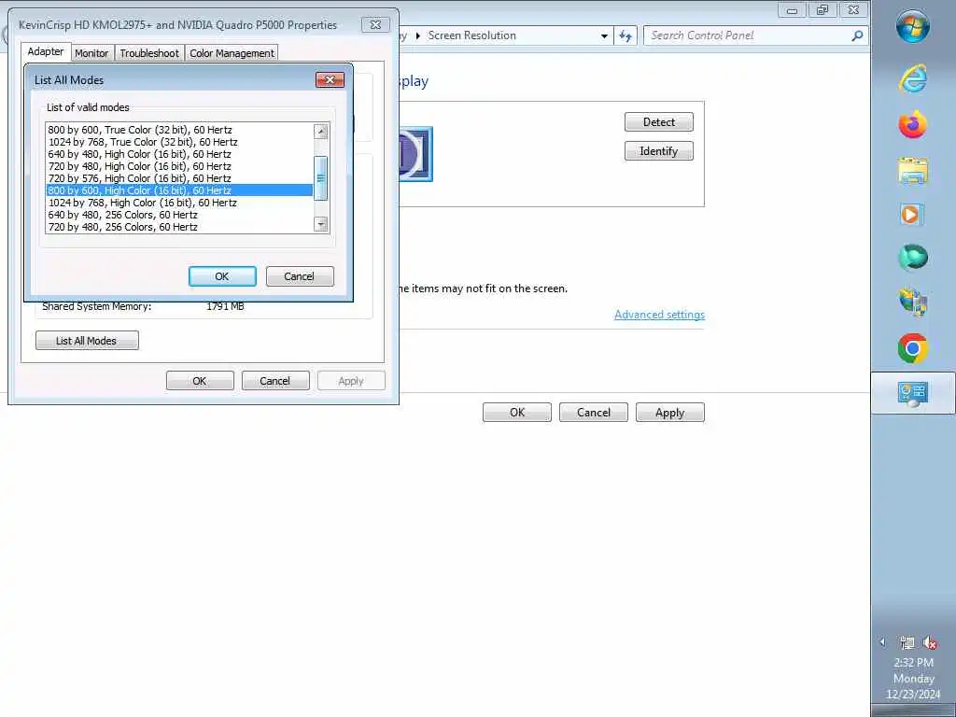Image resolution: width=956 pixels, height=717 pixels.
Task: Click Cancel in adapter Properties dialog
Action: [x=275, y=381]
